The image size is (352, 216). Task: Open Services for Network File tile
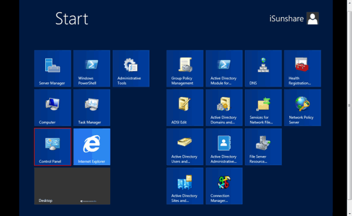click(x=263, y=107)
